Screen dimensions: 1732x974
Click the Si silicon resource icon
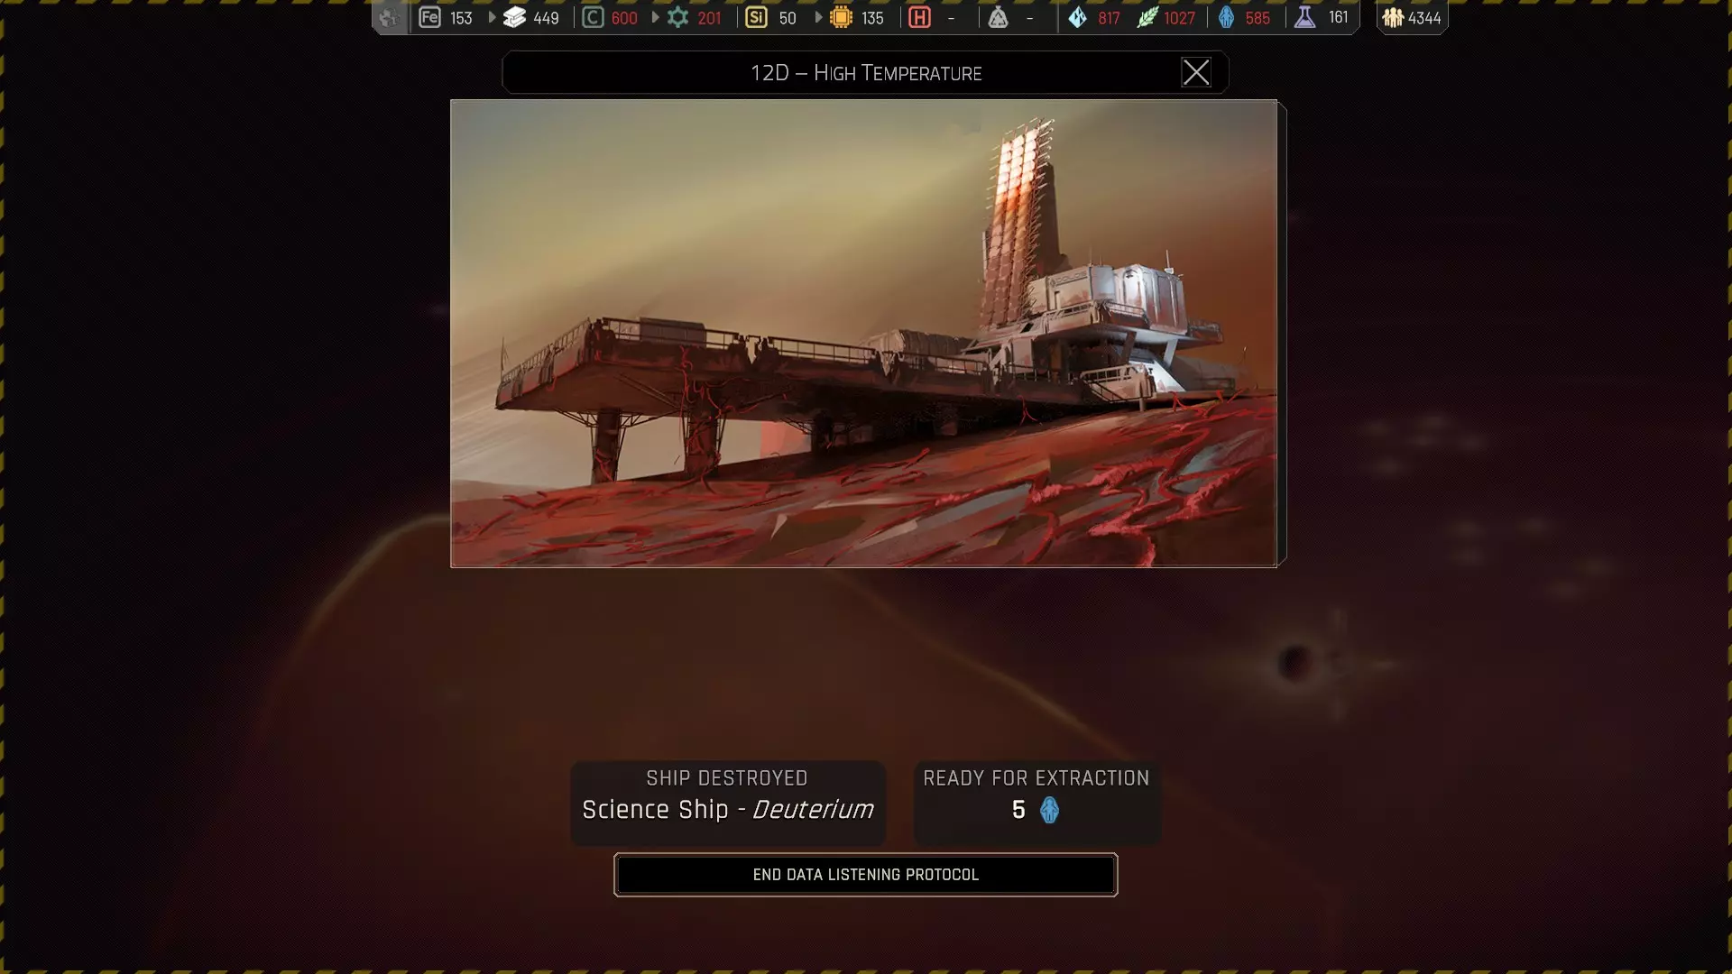pyautogui.click(x=756, y=17)
